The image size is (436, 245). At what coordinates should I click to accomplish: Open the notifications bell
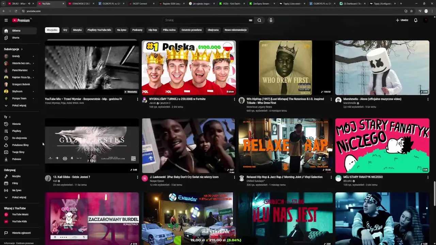pos(416,20)
